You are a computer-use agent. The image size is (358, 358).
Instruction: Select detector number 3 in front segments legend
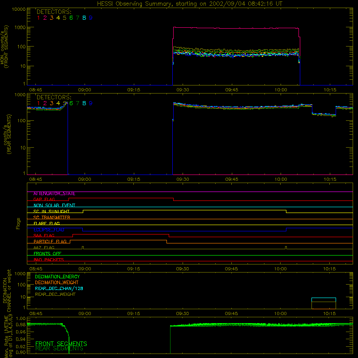[51, 18]
